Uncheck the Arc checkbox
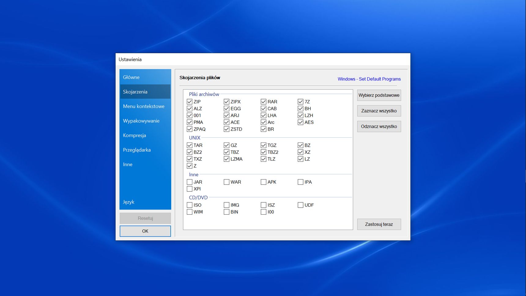 (x=264, y=122)
